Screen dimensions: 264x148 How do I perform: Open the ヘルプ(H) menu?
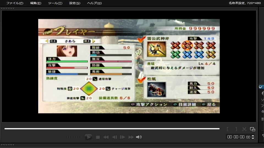[94, 3]
